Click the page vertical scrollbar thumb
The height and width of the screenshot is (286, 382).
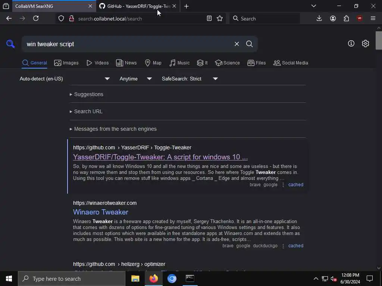379,40
